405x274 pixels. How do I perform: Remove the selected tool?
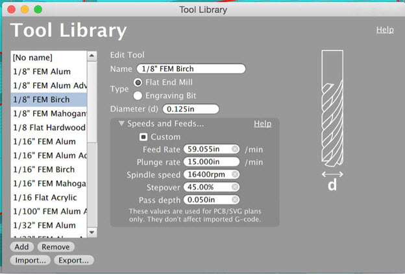pyautogui.click(x=56, y=247)
